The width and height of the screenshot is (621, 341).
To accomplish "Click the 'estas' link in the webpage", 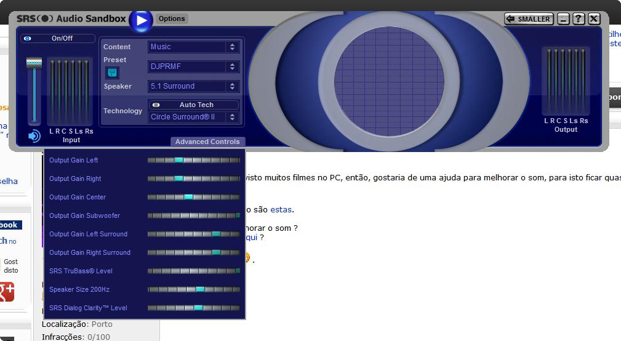I will point(281,209).
